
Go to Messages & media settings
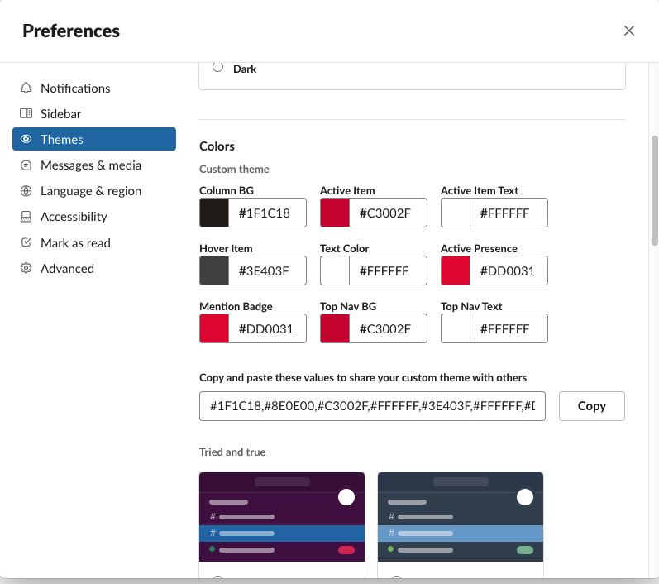(x=94, y=165)
